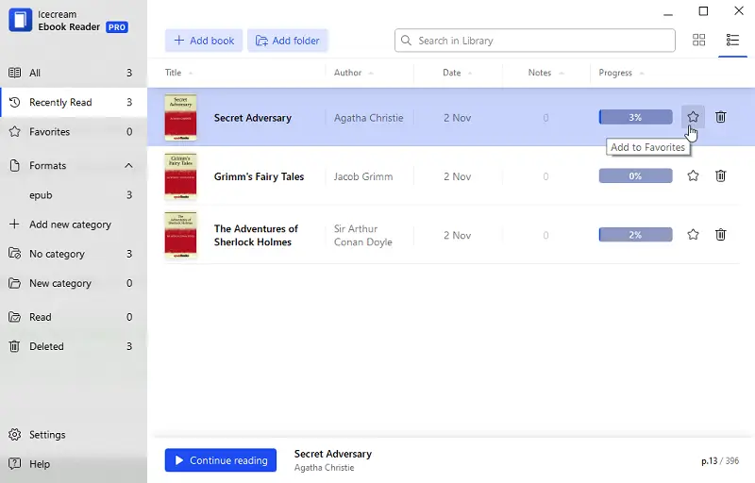This screenshot has width=755, height=483.
Task: Select Formats in the sidebar
Action: [74, 165]
